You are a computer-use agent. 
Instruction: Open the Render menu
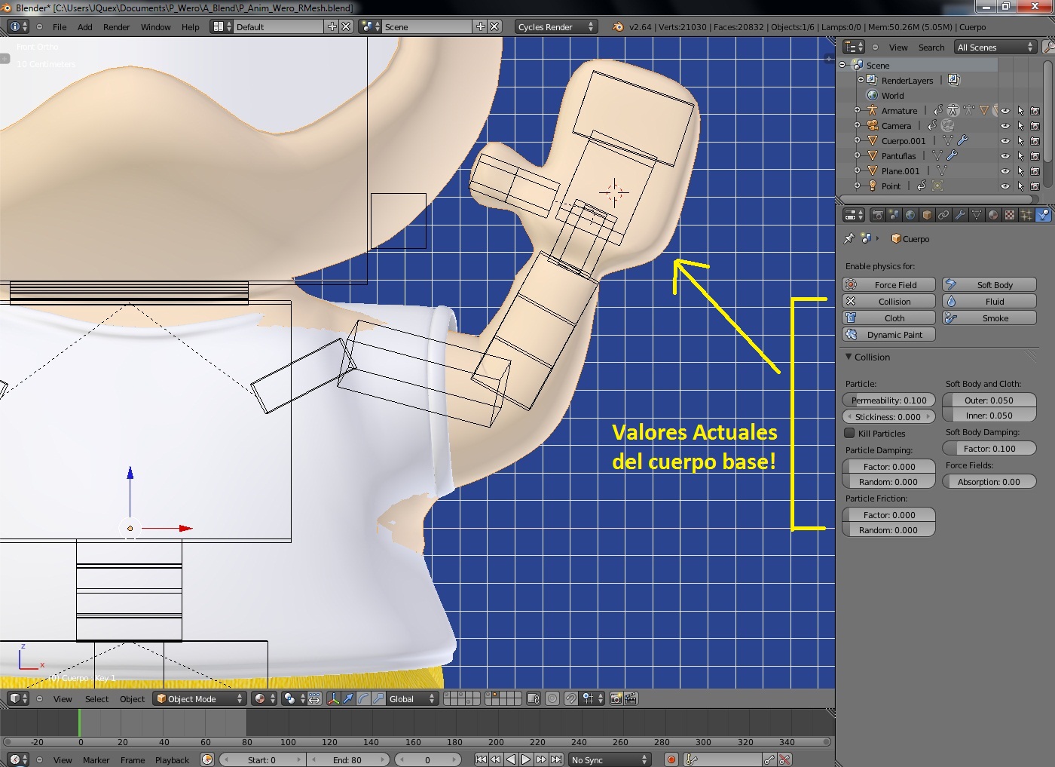116,27
